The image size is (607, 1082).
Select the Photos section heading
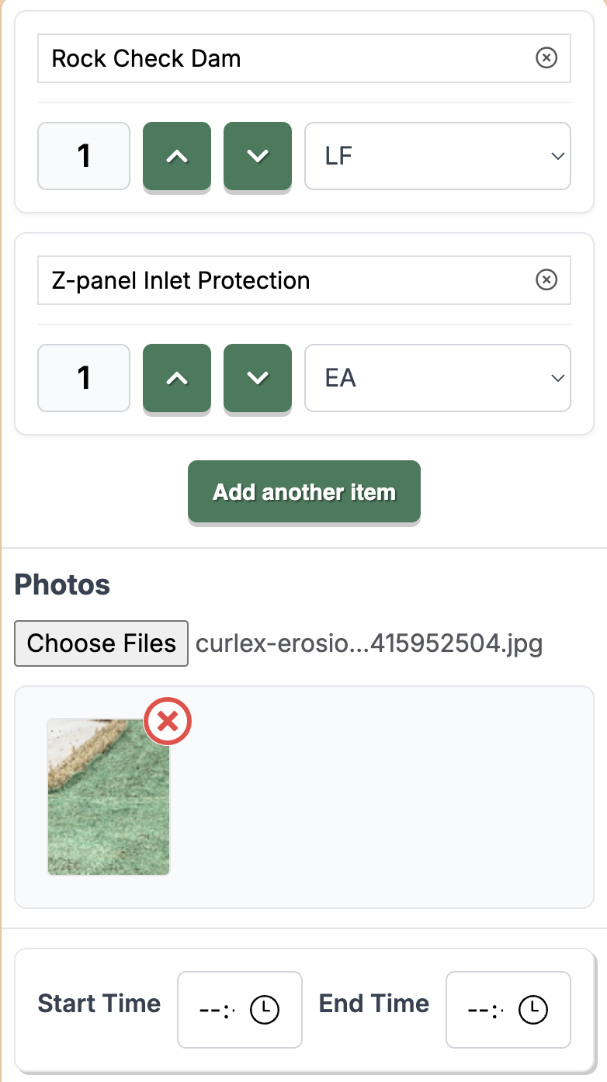coord(62,584)
